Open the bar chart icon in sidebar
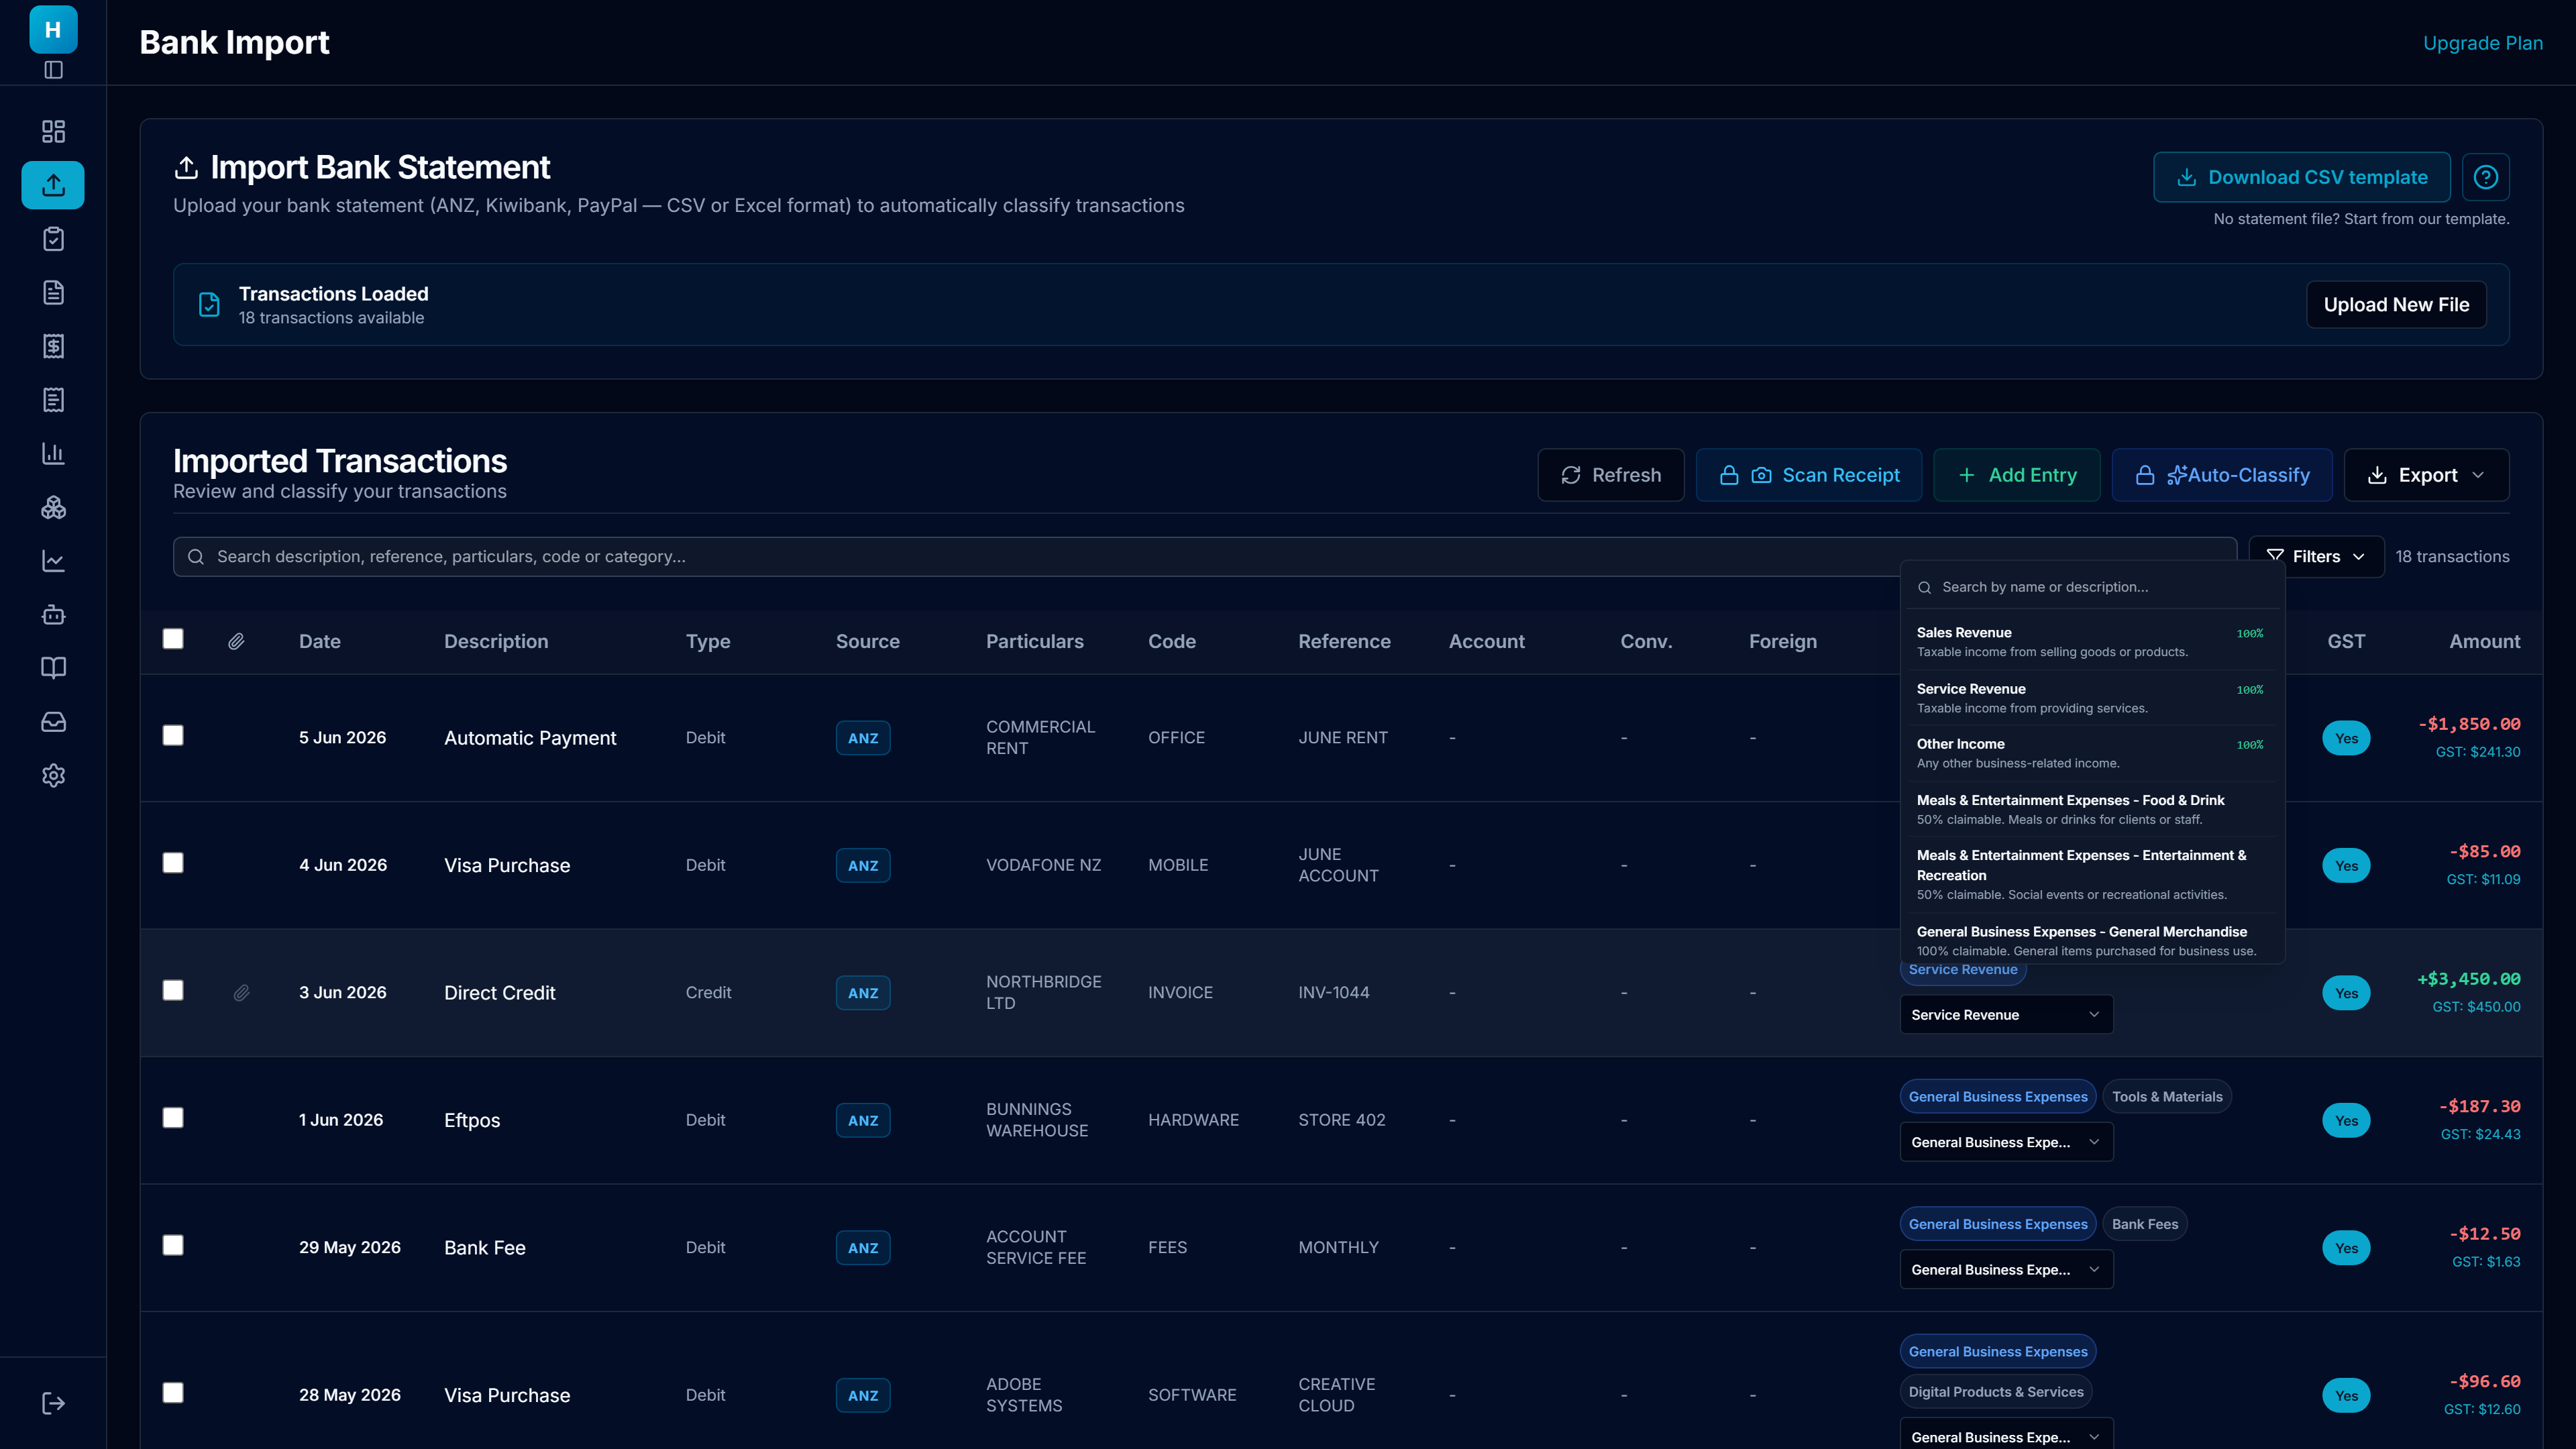Image resolution: width=2576 pixels, height=1449 pixels. click(53, 453)
